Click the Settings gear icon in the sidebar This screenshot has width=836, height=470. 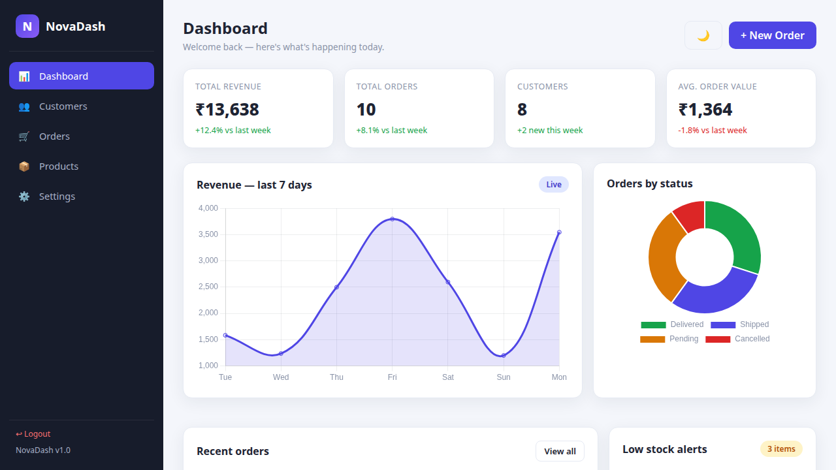24,196
